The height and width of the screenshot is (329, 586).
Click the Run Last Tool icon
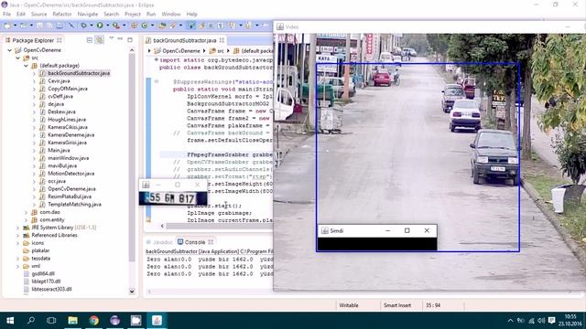(x=116, y=26)
